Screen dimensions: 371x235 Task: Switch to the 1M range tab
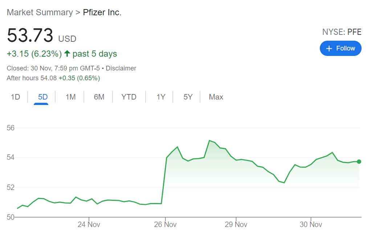pyautogui.click(x=70, y=97)
